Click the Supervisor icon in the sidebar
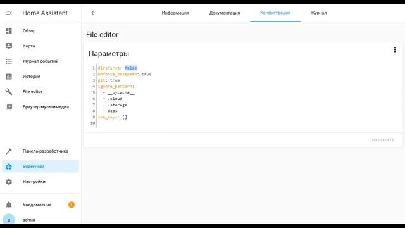The width and height of the screenshot is (405, 228). (x=9, y=167)
